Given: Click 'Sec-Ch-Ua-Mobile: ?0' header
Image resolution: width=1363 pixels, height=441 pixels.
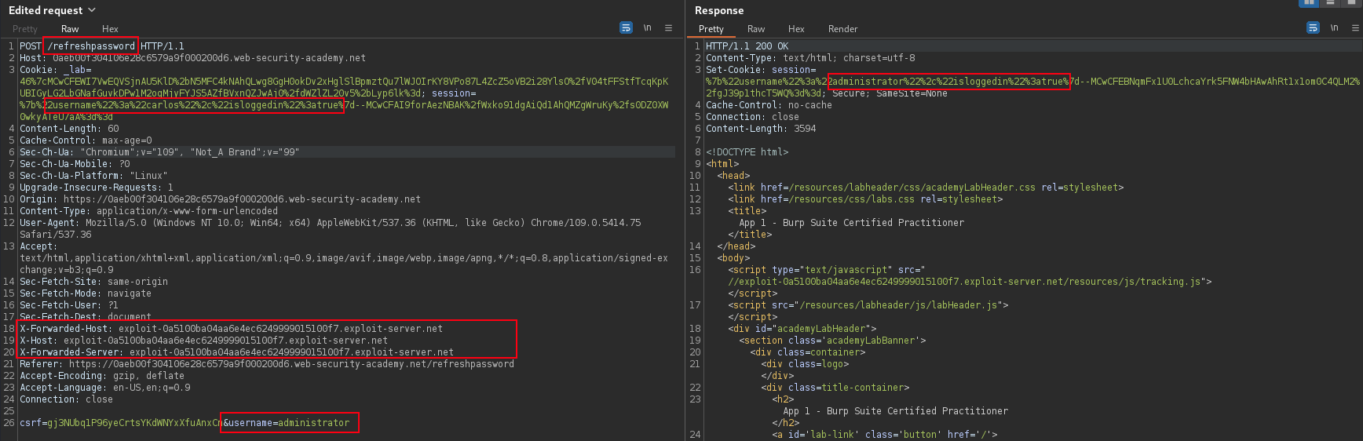Looking at the screenshot, I should (75, 164).
